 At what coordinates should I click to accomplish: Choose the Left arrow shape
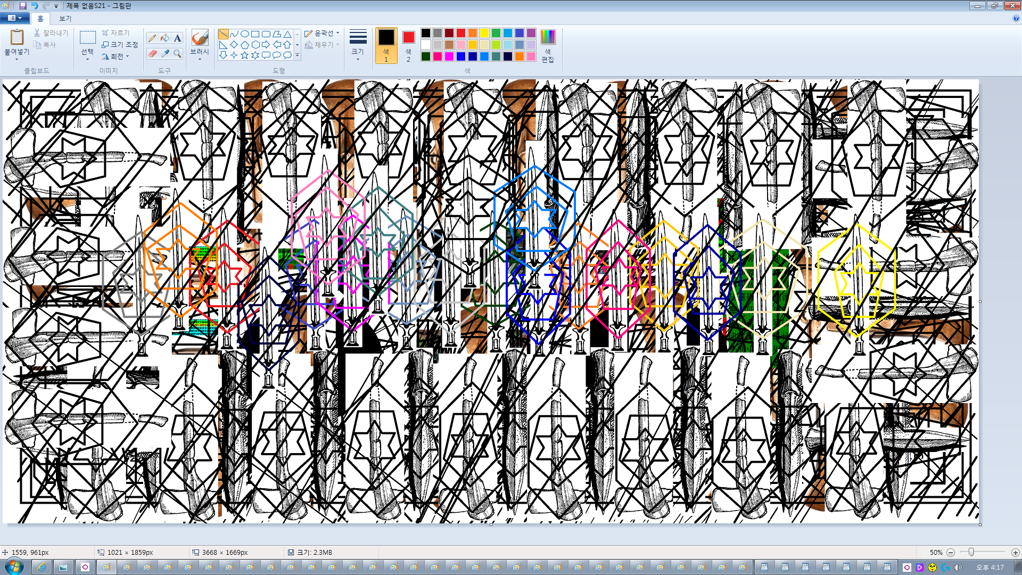[x=277, y=45]
